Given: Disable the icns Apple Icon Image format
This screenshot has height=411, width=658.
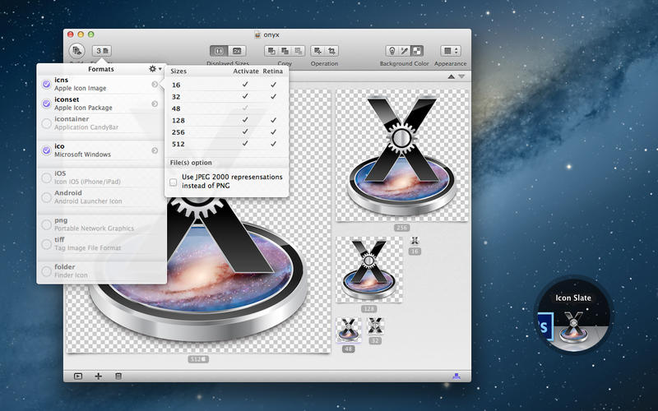Looking at the screenshot, I should point(46,84).
